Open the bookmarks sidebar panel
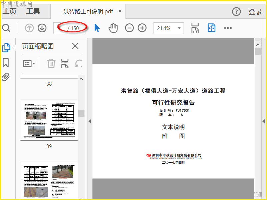 click(6, 63)
